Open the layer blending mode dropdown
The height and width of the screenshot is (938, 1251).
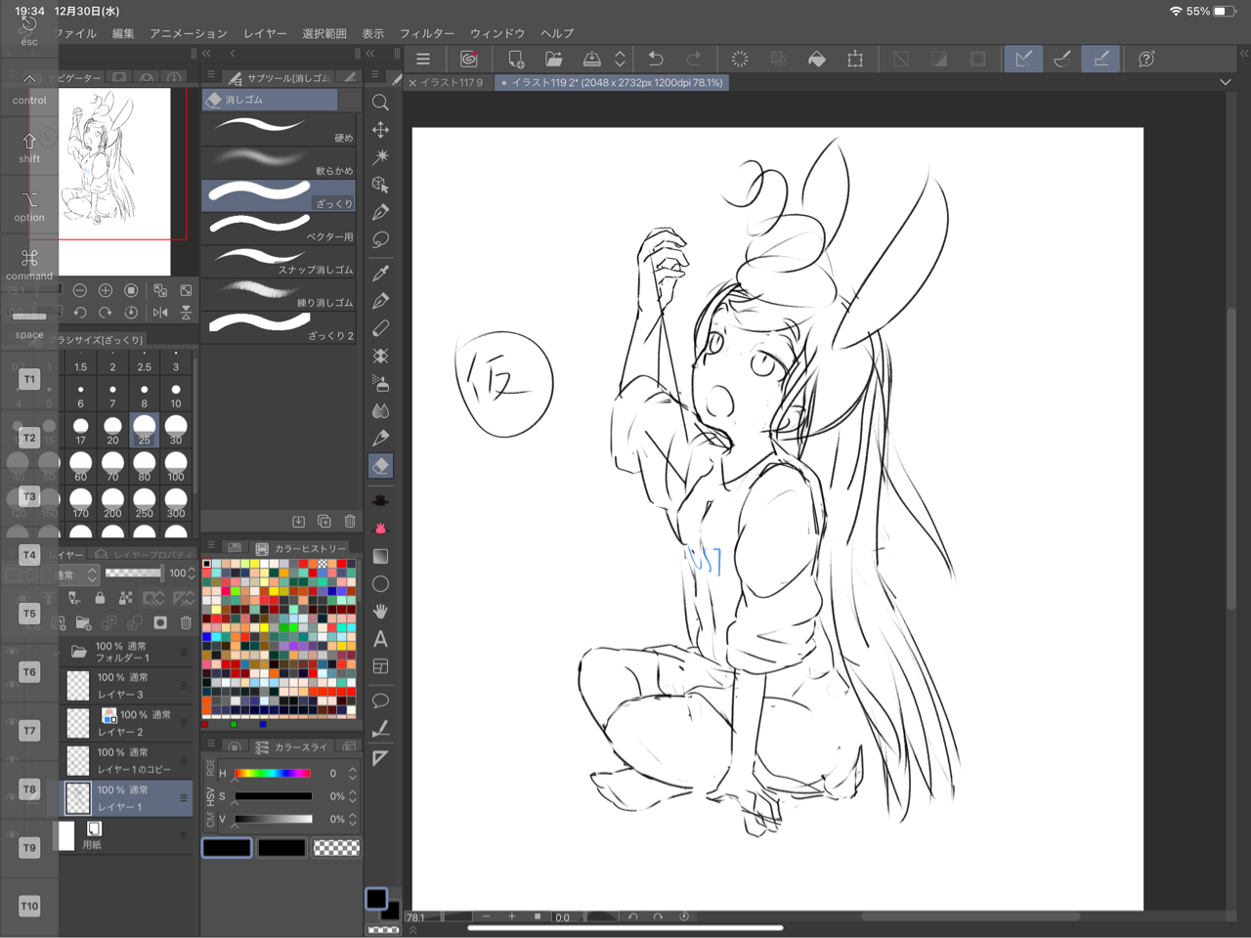point(76,575)
